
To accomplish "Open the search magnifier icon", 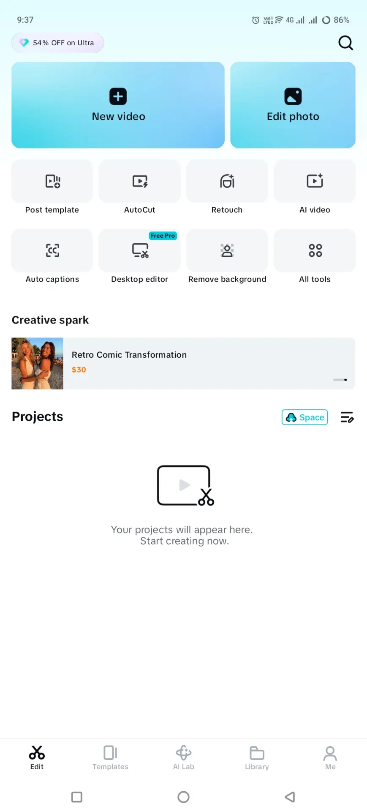I will pos(345,43).
